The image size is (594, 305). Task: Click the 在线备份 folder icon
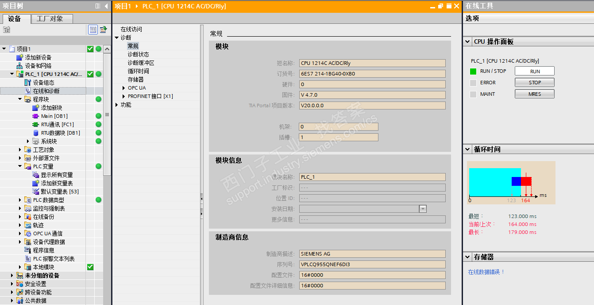(28, 217)
